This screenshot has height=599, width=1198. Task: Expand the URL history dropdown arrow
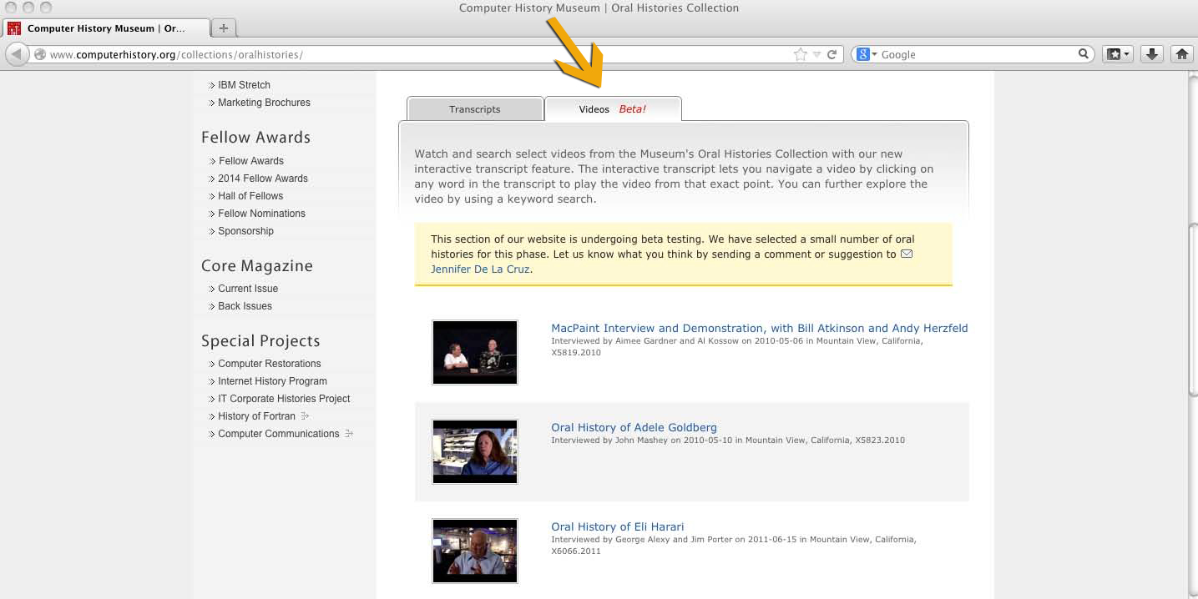coord(816,54)
